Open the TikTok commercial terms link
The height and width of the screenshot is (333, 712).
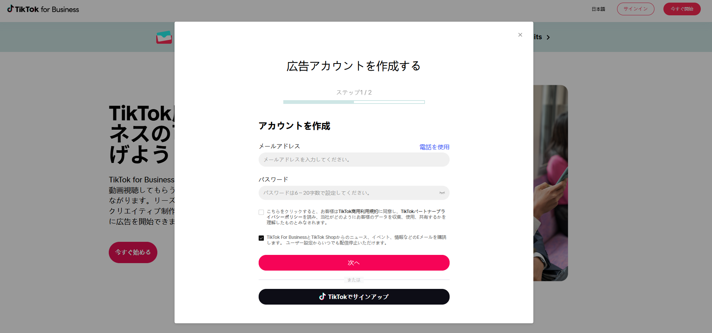(358, 212)
